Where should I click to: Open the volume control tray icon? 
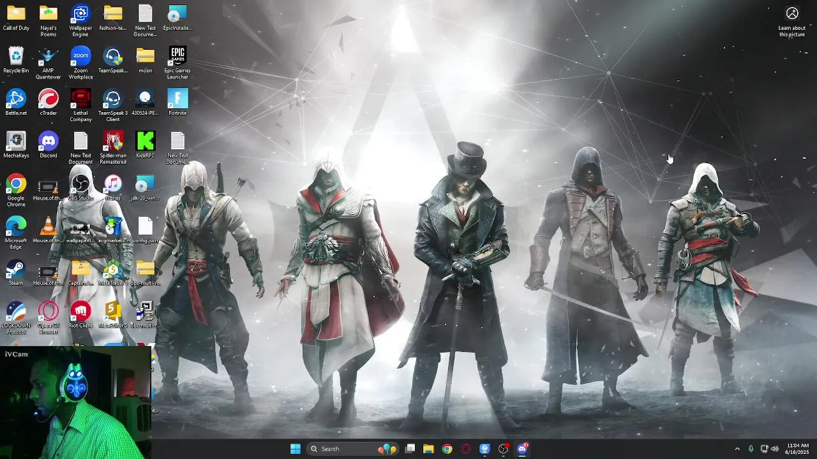[x=775, y=449]
